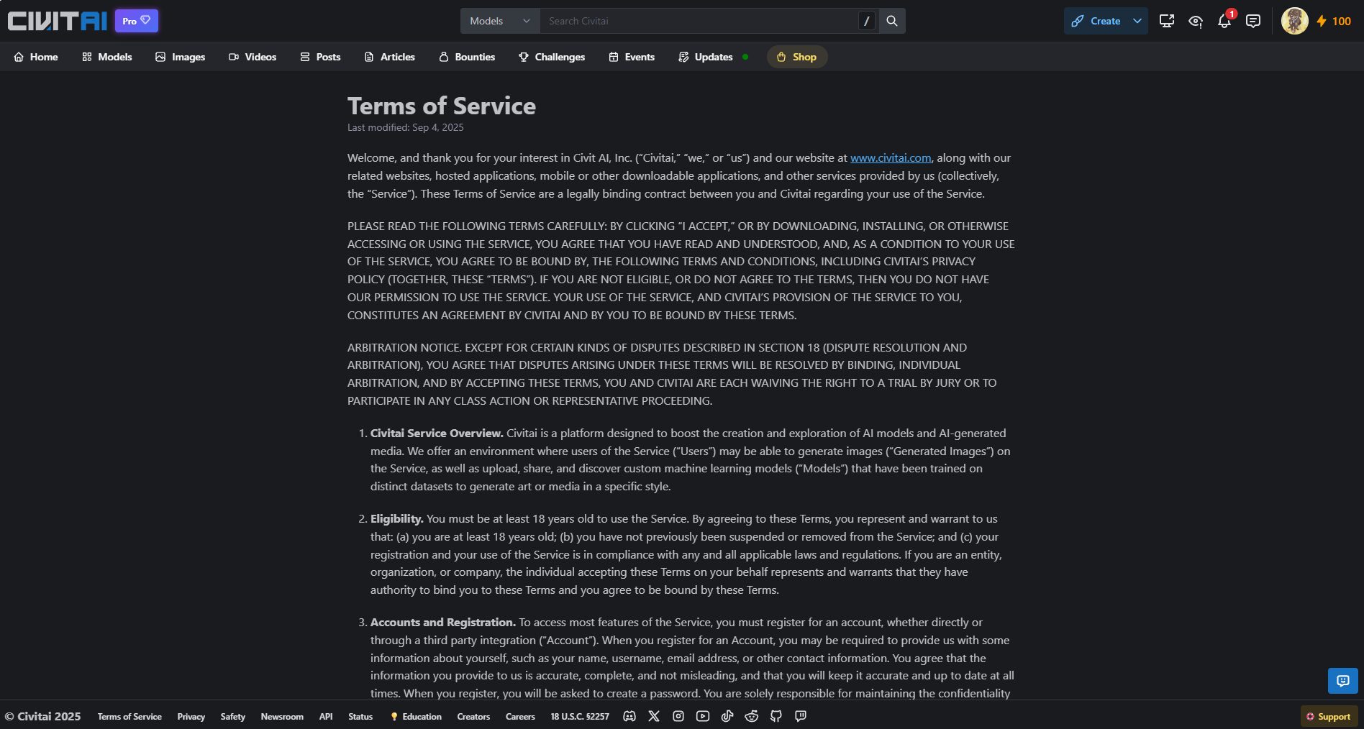The height and width of the screenshot is (729, 1364).
Task: Click the © Civitai 2025 footer text
Action: pyautogui.click(x=42, y=716)
